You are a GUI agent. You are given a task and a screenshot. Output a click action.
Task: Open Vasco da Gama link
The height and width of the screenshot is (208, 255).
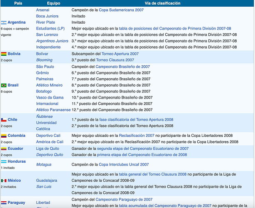(50, 98)
